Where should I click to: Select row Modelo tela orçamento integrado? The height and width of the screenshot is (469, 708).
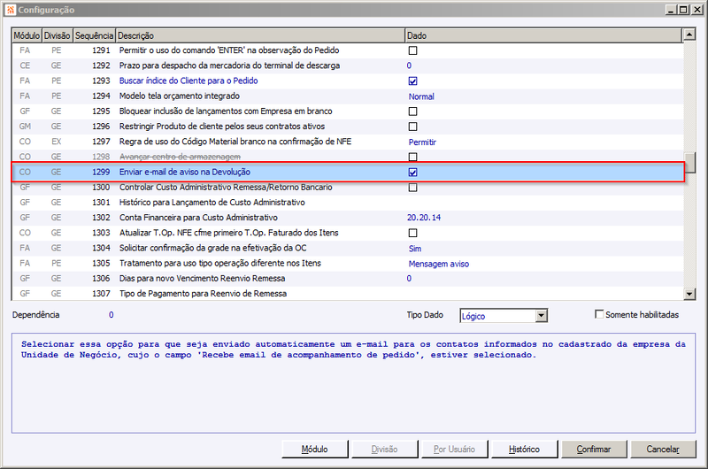[347, 96]
